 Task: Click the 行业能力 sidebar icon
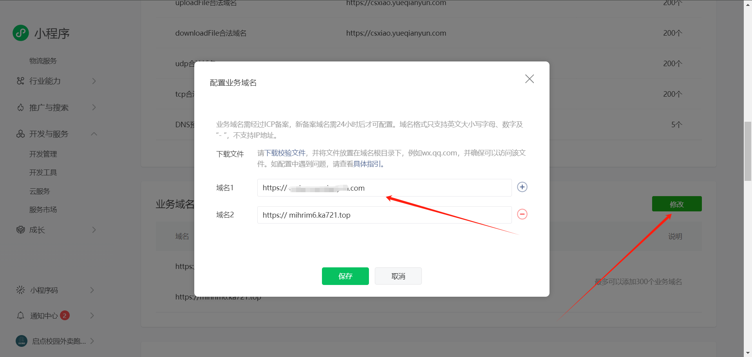pyautogui.click(x=20, y=81)
